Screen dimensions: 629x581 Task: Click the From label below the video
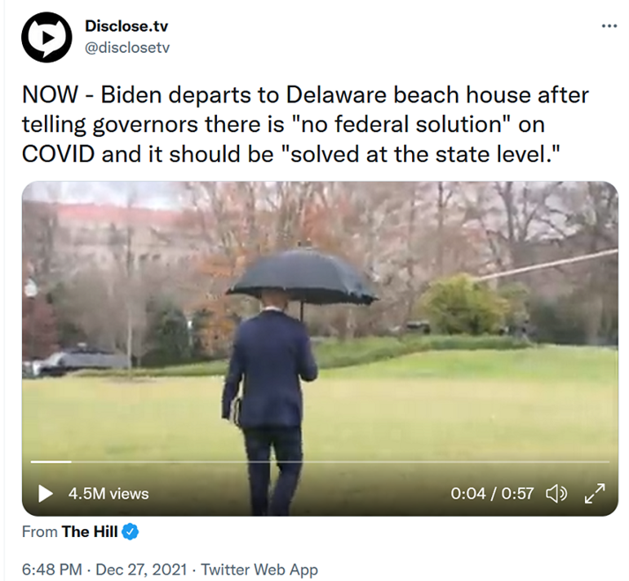tap(40, 532)
